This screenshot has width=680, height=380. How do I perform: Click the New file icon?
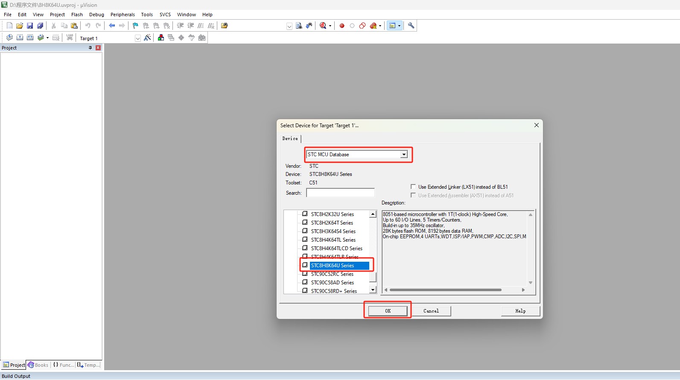(9, 26)
